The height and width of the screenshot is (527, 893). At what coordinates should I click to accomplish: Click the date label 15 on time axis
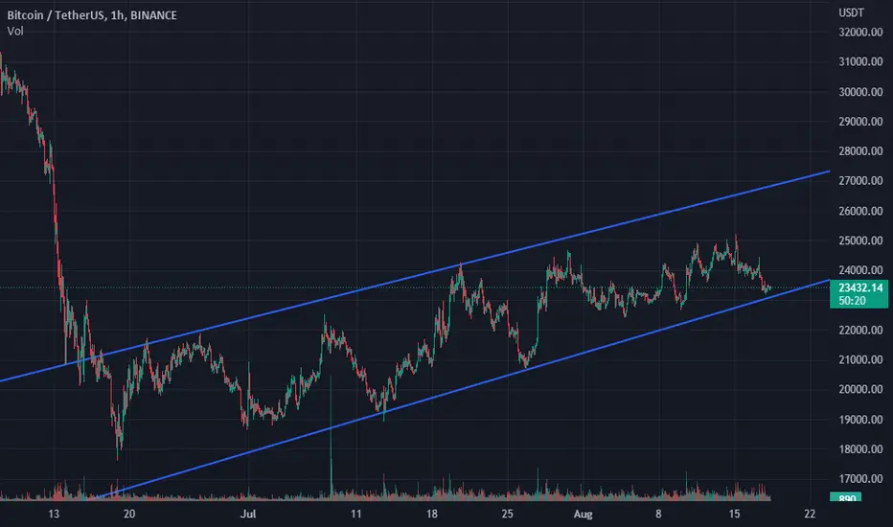(735, 514)
